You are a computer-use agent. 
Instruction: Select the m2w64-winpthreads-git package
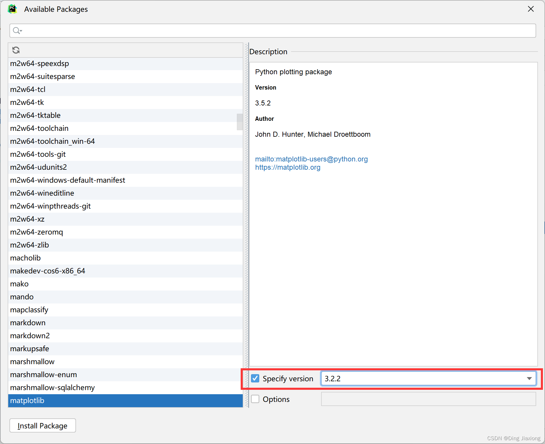[x=125, y=206]
